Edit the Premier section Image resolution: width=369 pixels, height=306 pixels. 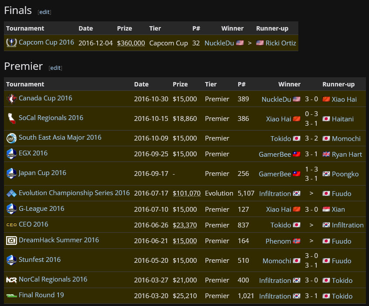point(55,68)
